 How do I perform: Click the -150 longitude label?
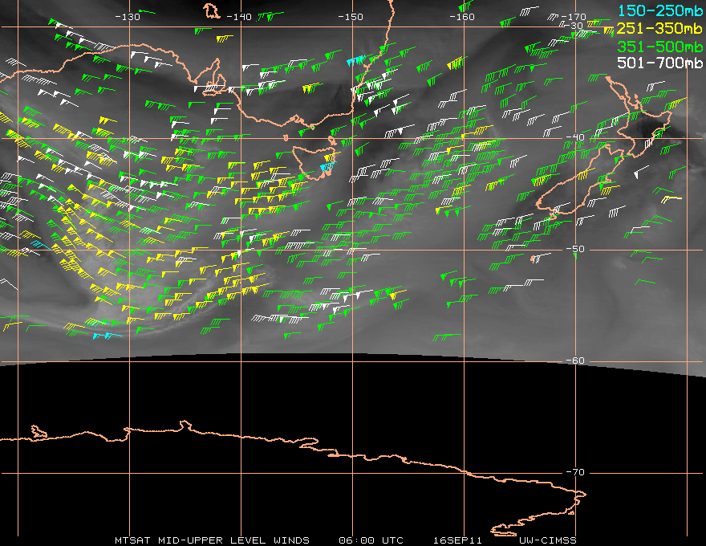coord(351,17)
